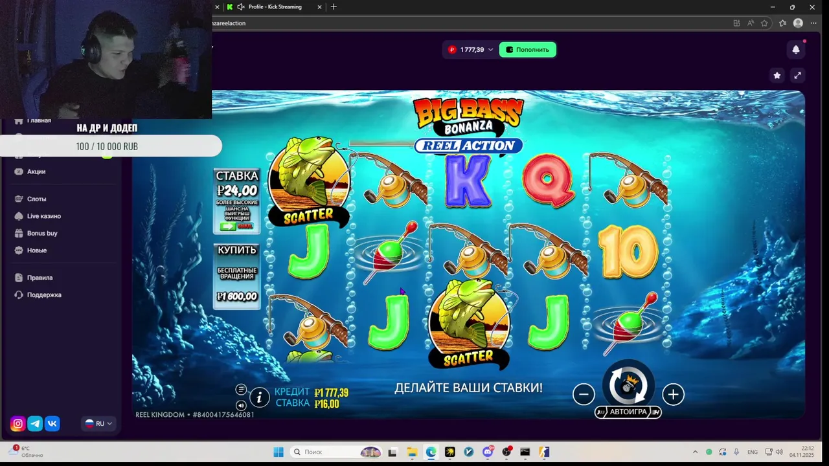Open Слоты in the sidebar
The width and height of the screenshot is (829, 466).
coord(36,199)
